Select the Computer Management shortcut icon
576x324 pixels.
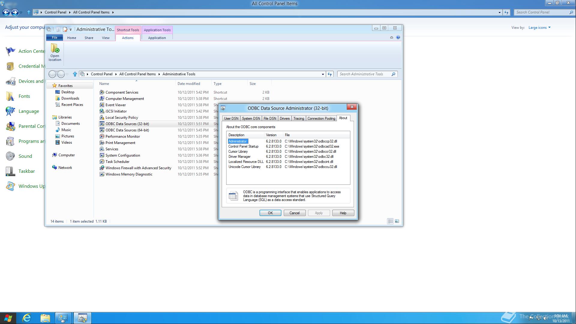tap(102, 99)
